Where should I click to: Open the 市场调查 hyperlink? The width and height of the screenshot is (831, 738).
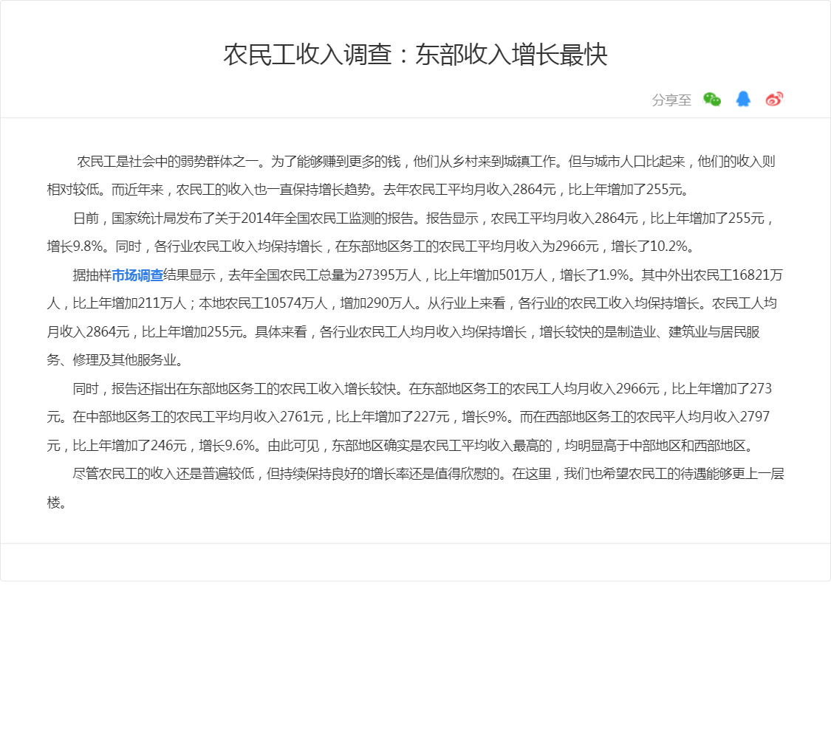[137, 275]
